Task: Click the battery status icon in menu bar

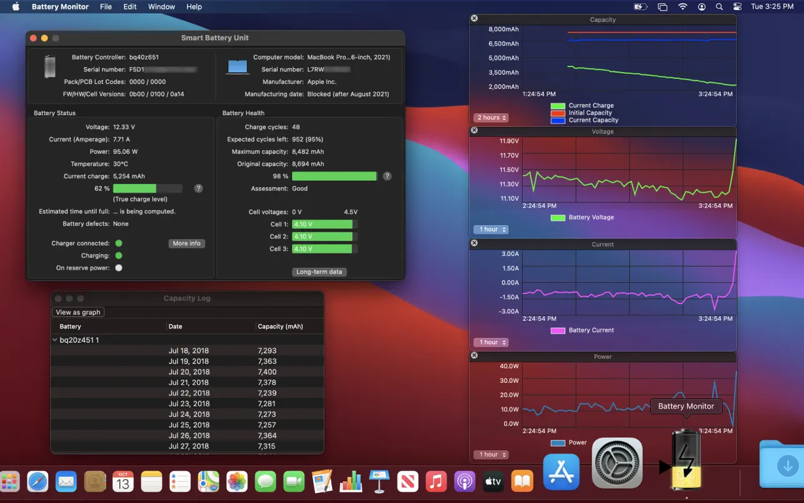Action: pyautogui.click(x=640, y=7)
